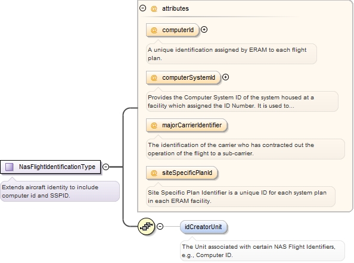Click the idCreatorUnit description annotation

tap(262, 251)
